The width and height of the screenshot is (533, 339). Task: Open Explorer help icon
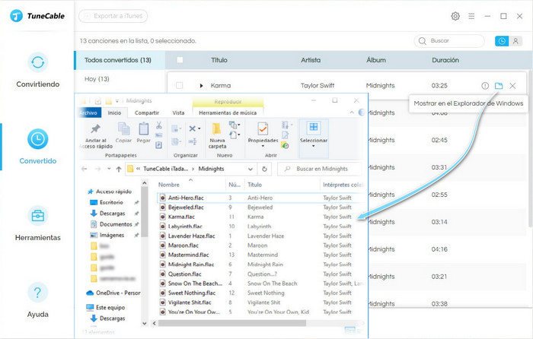(x=362, y=112)
